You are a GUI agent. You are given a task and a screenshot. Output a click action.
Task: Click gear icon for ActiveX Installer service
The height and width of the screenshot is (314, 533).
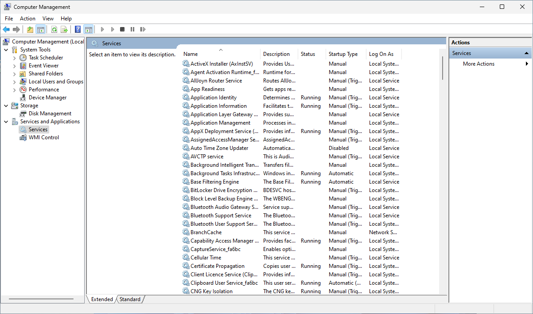(186, 64)
